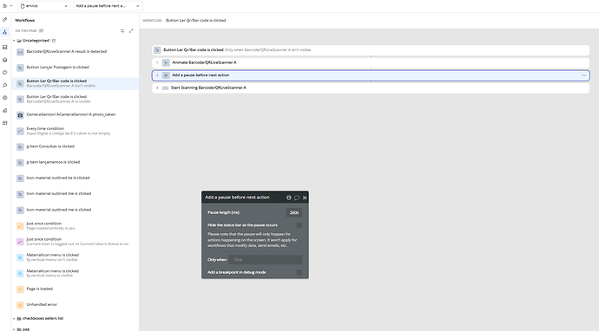Click the Animate step icon in step 1

166,62
